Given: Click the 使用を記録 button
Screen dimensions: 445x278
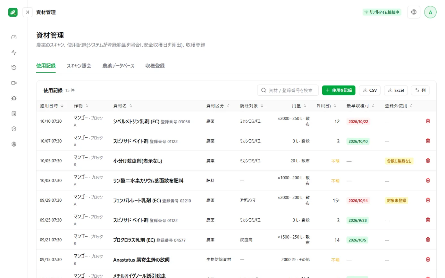Looking at the screenshot, I should [x=339, y=90].
